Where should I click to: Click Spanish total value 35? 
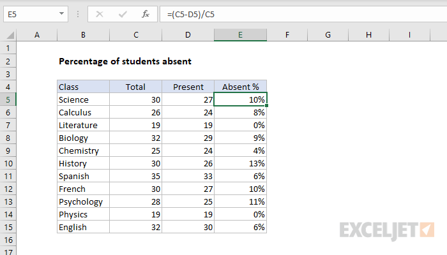click(135, 176)
